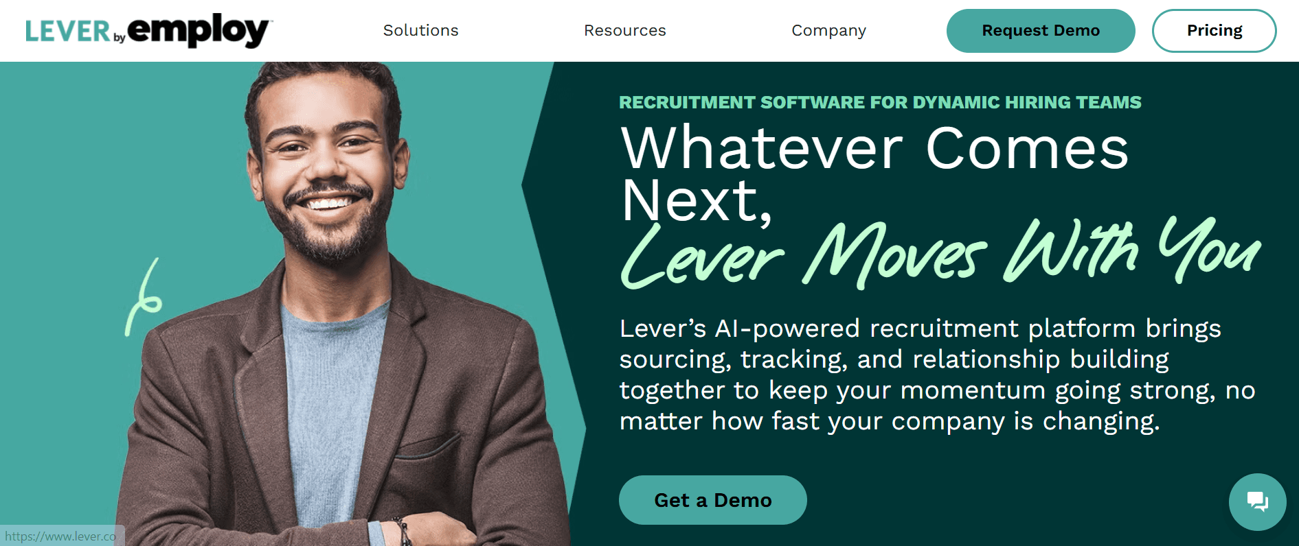The image size is (1299, 546).
Task: Click the Get a Demo button
Action: click(x=712, y=500)
